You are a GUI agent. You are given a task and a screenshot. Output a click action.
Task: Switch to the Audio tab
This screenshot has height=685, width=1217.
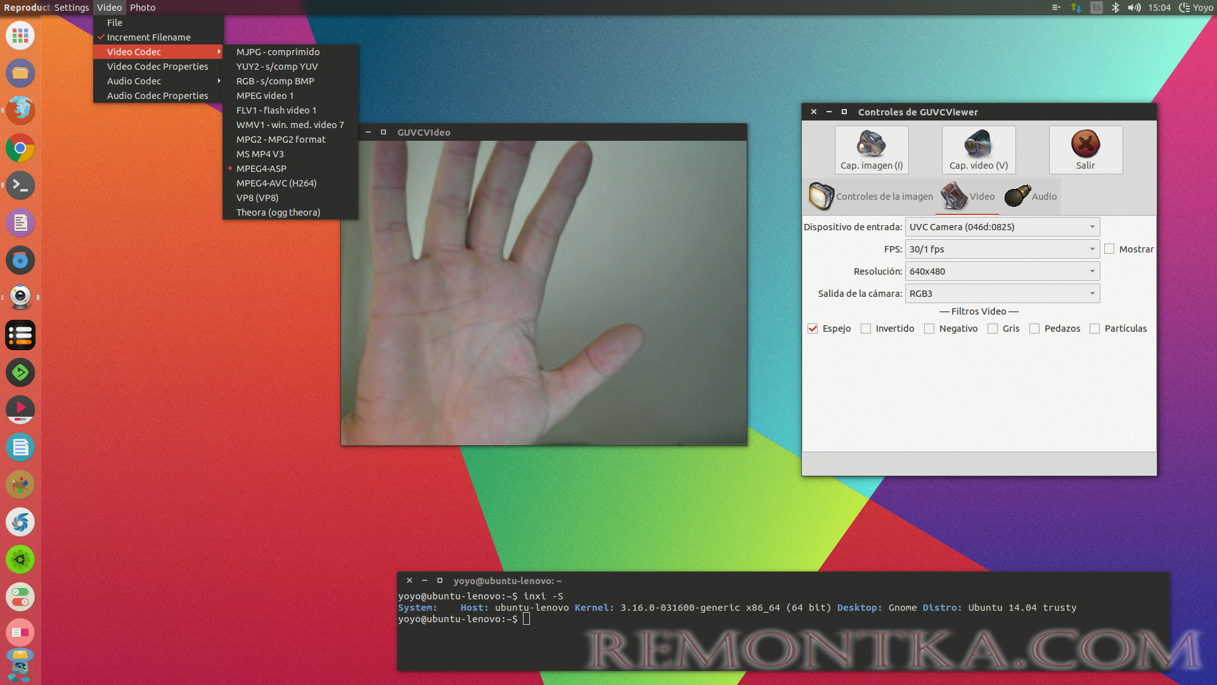coord(1031,197)
